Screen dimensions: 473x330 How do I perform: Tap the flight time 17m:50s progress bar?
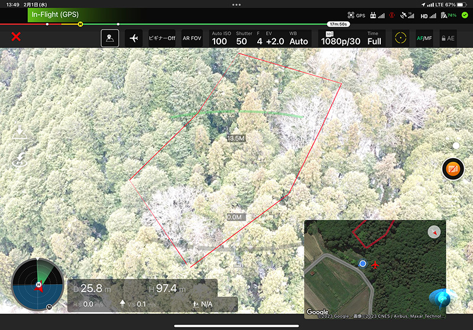coord(338,24)
